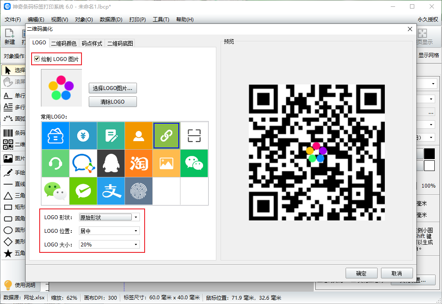
Task: Close the 二维码美化 dialog
Action: 410,29
